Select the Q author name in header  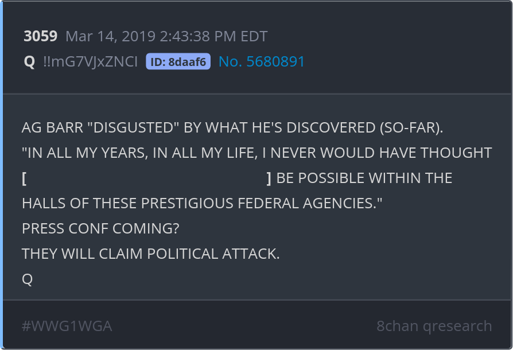pyautogui.click(x=29, y=62)
